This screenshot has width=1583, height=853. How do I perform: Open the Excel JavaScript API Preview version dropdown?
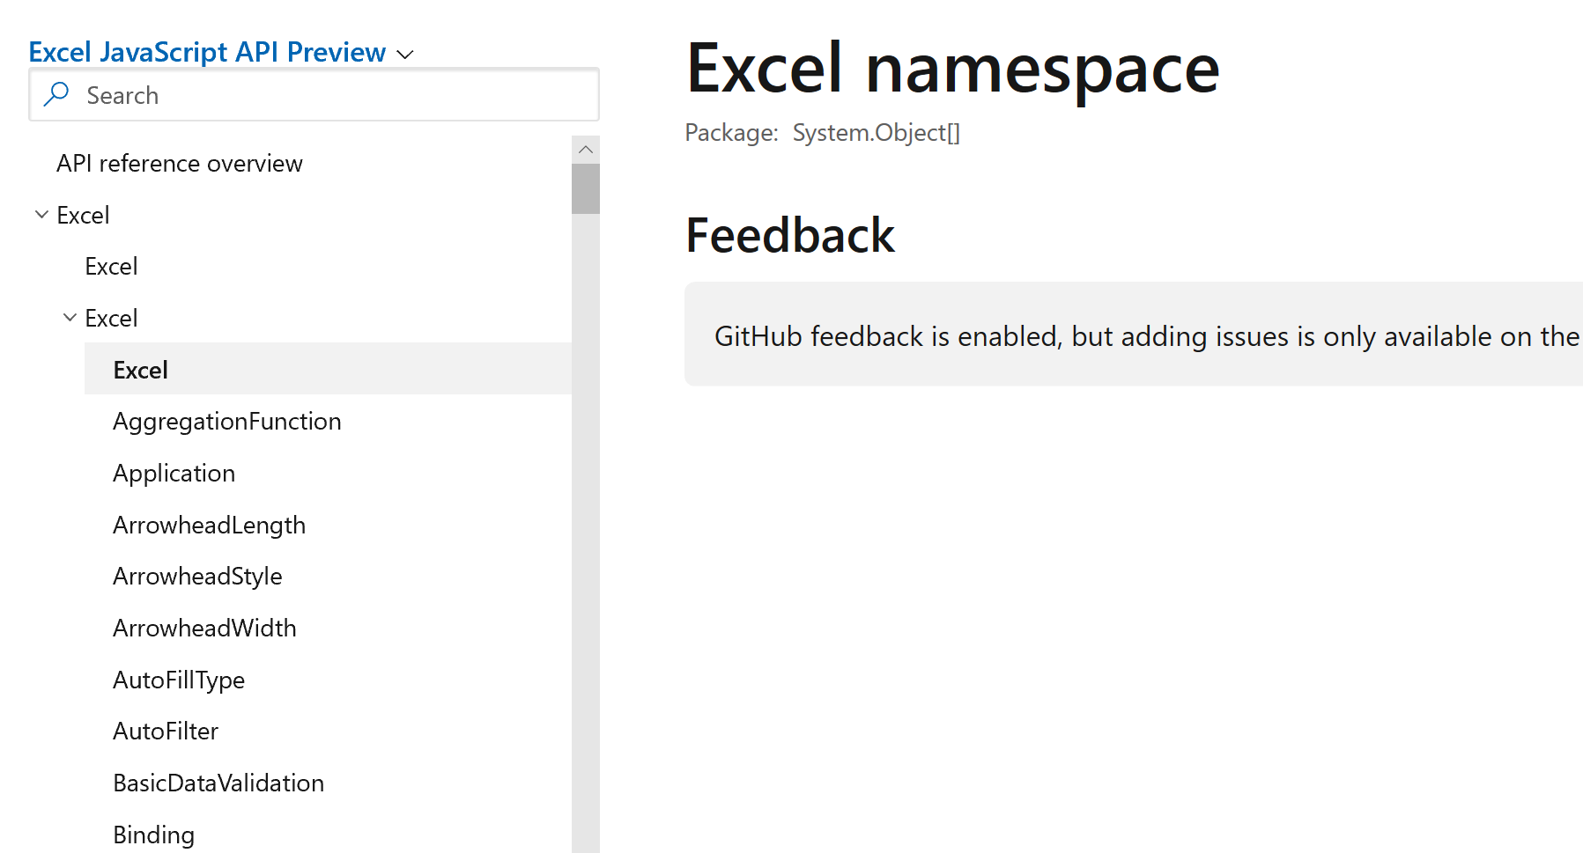[221, 52]
